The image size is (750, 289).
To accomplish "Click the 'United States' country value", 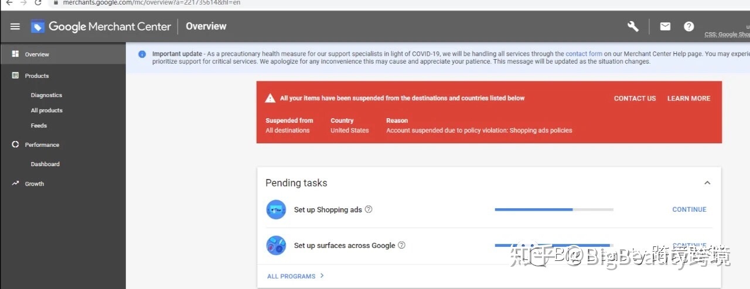I will (349, 130).
